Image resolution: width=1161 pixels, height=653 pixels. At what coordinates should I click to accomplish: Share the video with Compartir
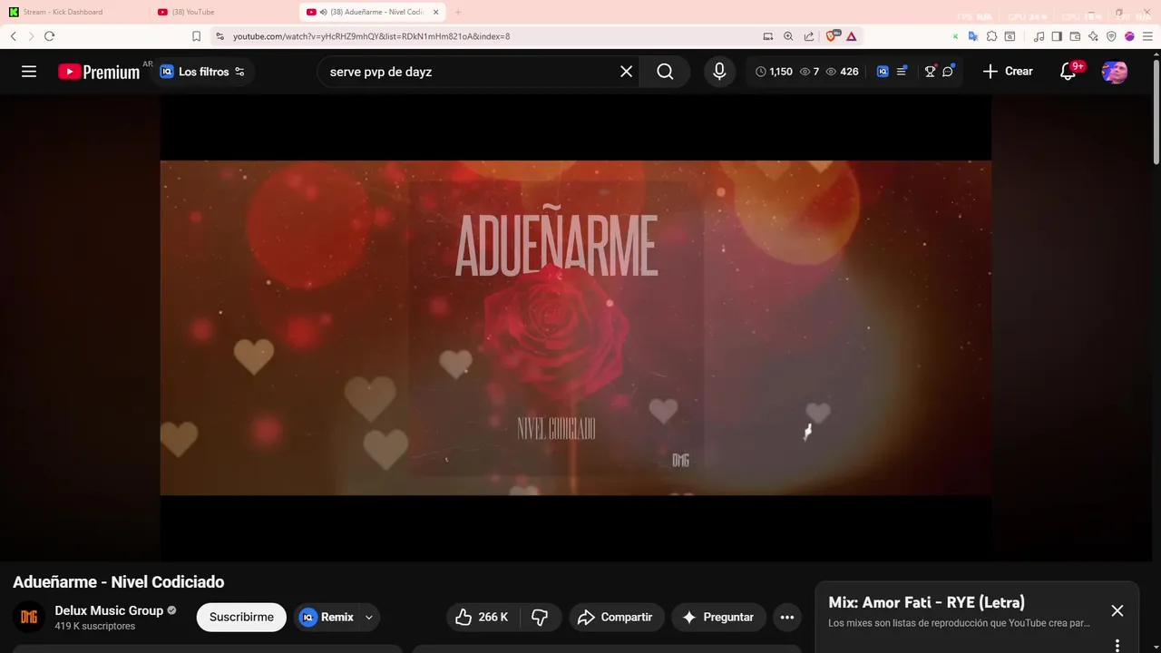[x=617, y=617]
